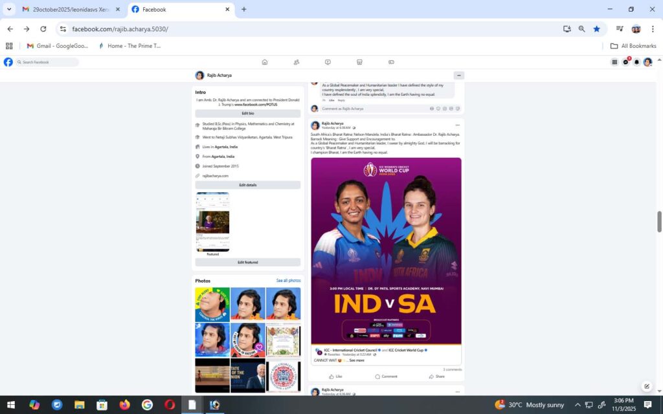Screen dimensions: 663x414
Task: Open the Gaming icon in navigation
Action: click(x=391, y=62)
